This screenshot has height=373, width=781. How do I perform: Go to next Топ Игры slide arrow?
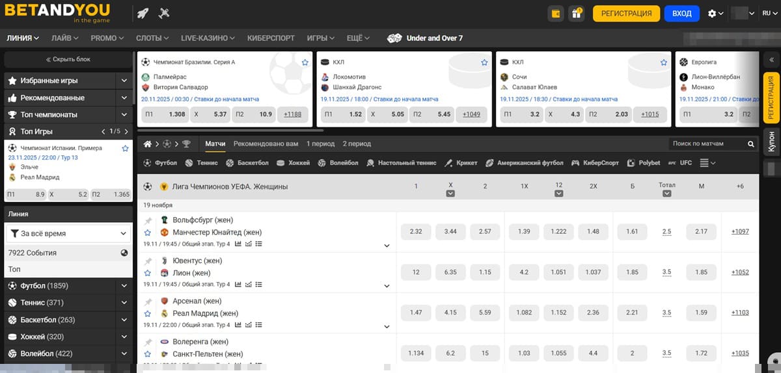coord(128,131)
